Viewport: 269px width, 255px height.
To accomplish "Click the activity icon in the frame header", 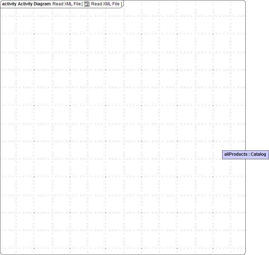I will 87,4.
